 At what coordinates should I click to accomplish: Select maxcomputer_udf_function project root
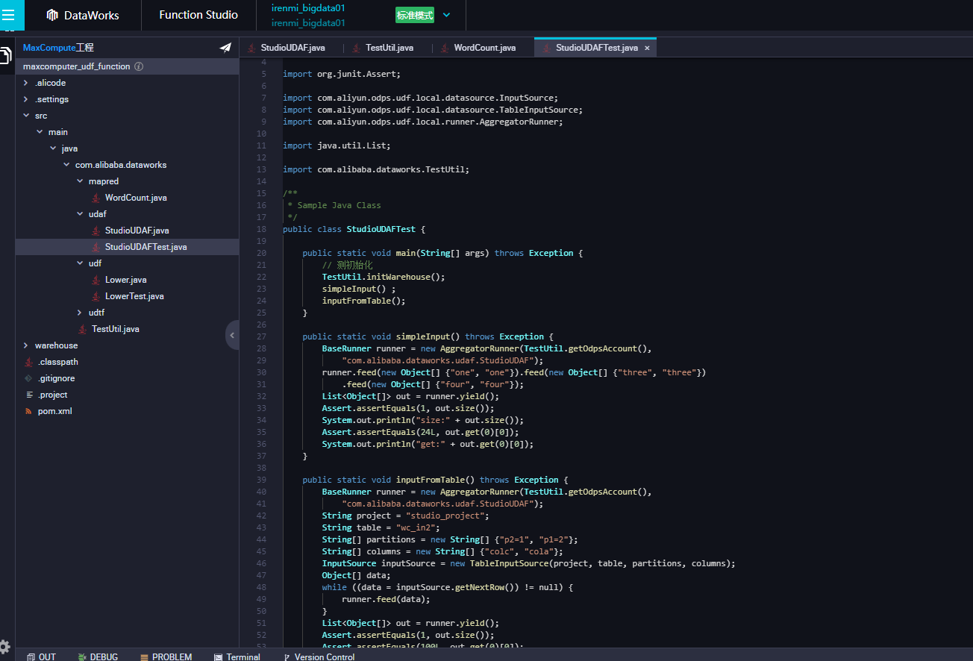pos(76,66)
